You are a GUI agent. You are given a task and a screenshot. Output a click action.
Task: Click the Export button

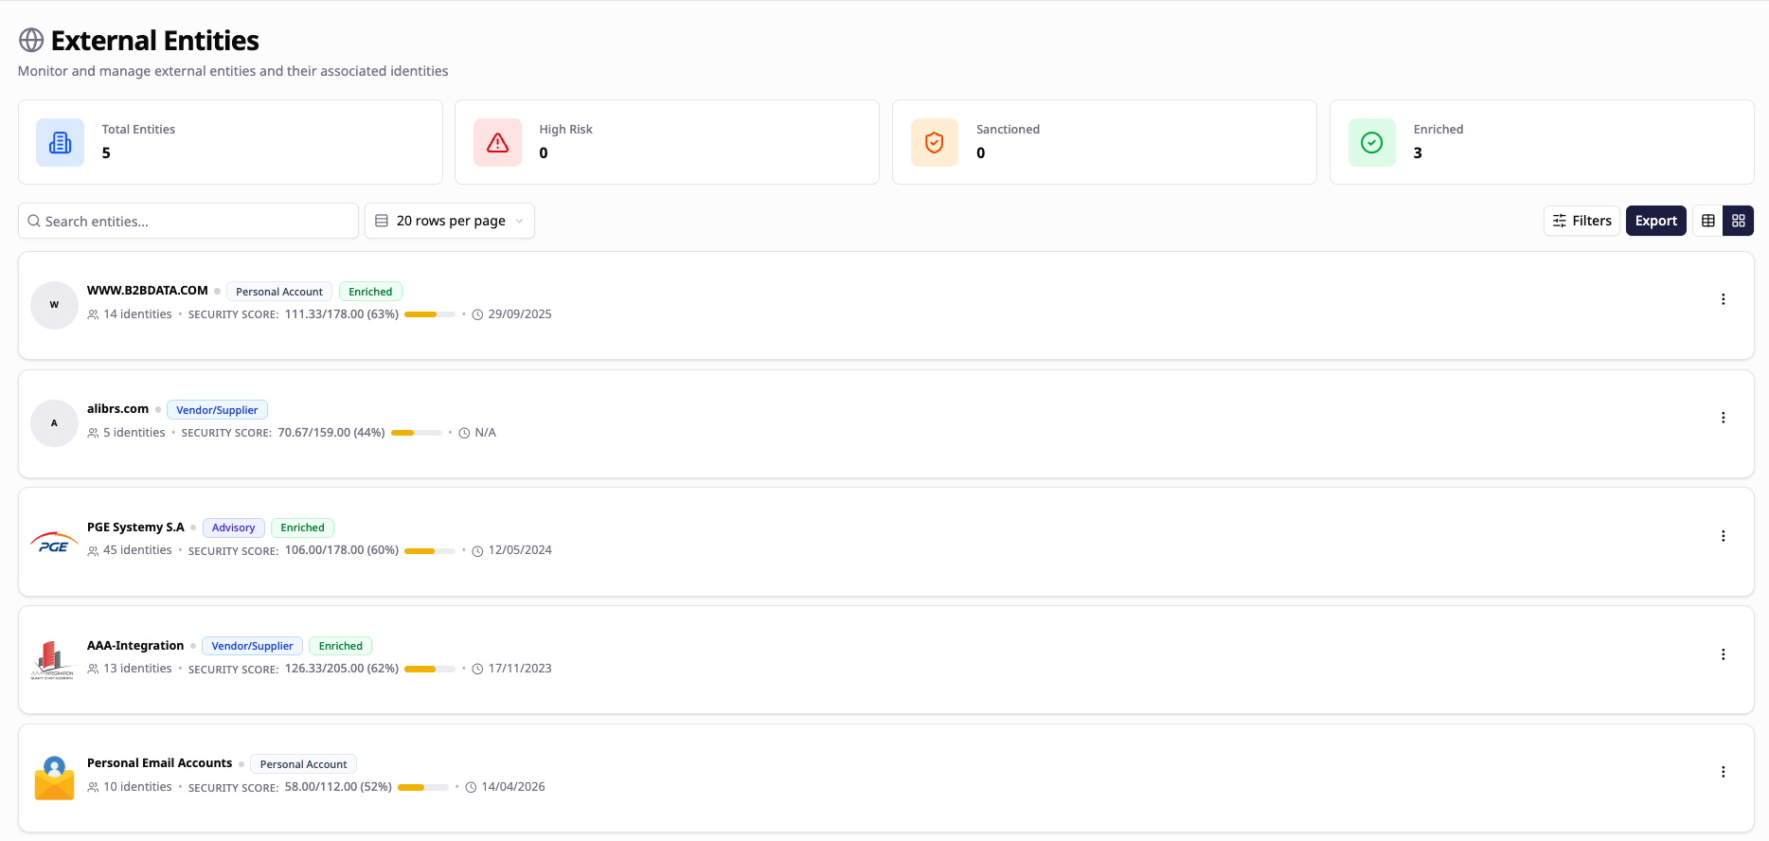pos(1655,221)
